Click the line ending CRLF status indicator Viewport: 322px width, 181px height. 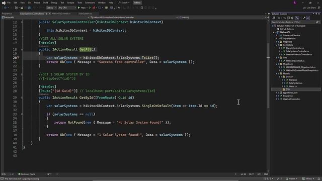coord(266,174)
